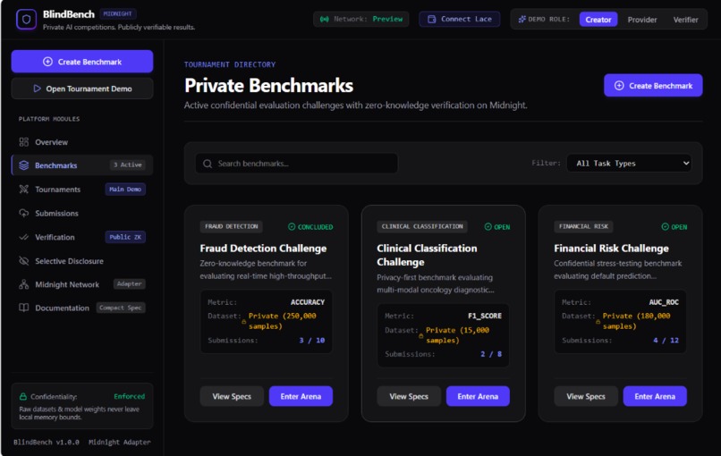Screen dimensions: 721x456
Task: Click the sparkle icon beside Demo Role
Action: 522,20
